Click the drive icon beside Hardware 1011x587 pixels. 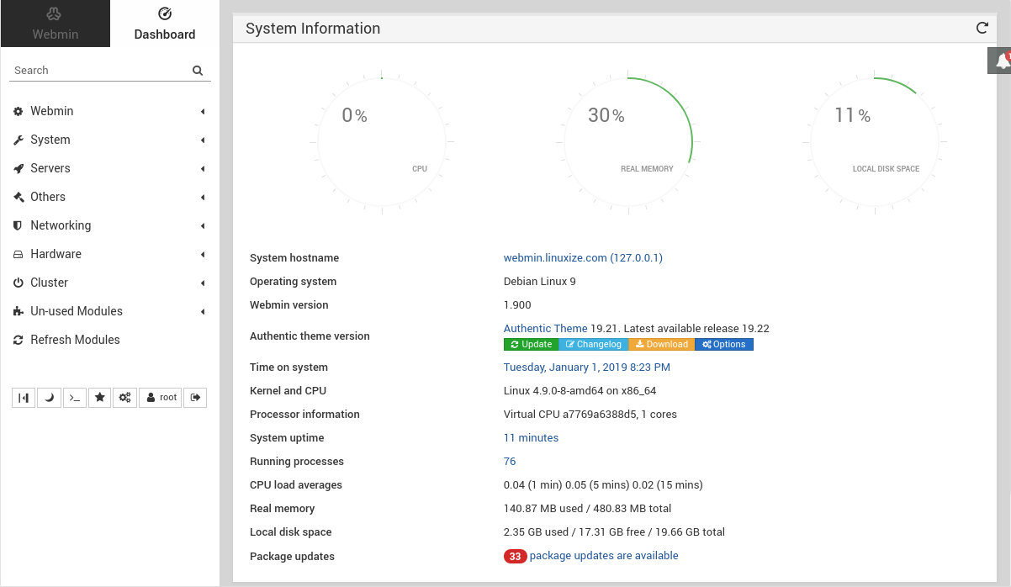19,254
